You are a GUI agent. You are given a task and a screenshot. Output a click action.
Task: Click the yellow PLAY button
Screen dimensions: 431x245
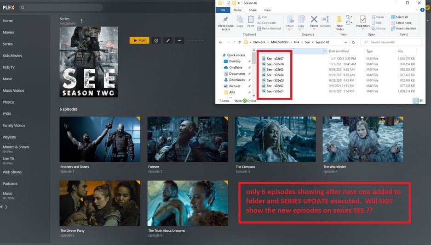tap(139, 40)
